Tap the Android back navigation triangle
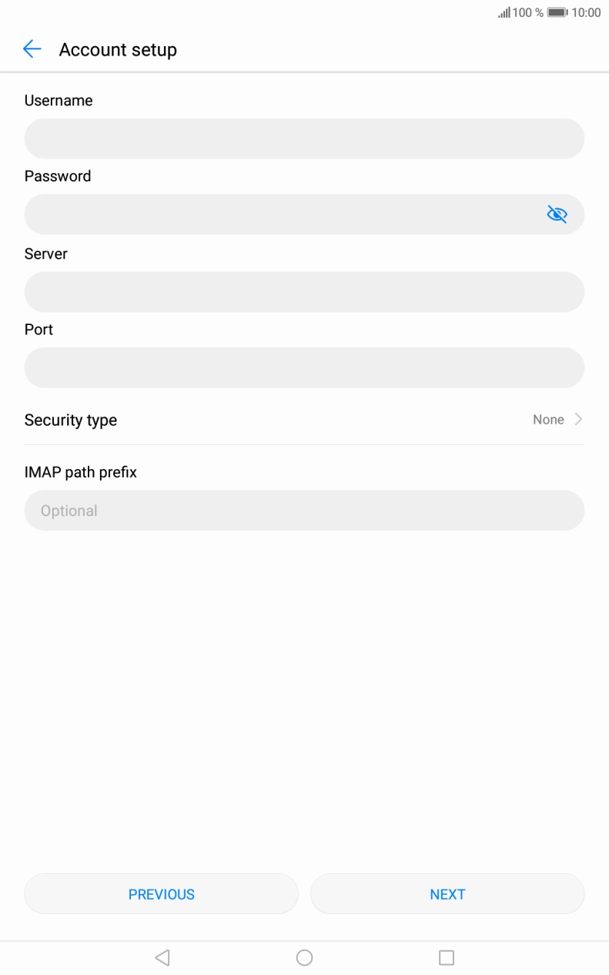The image size is (609, 975). [162, 957]
